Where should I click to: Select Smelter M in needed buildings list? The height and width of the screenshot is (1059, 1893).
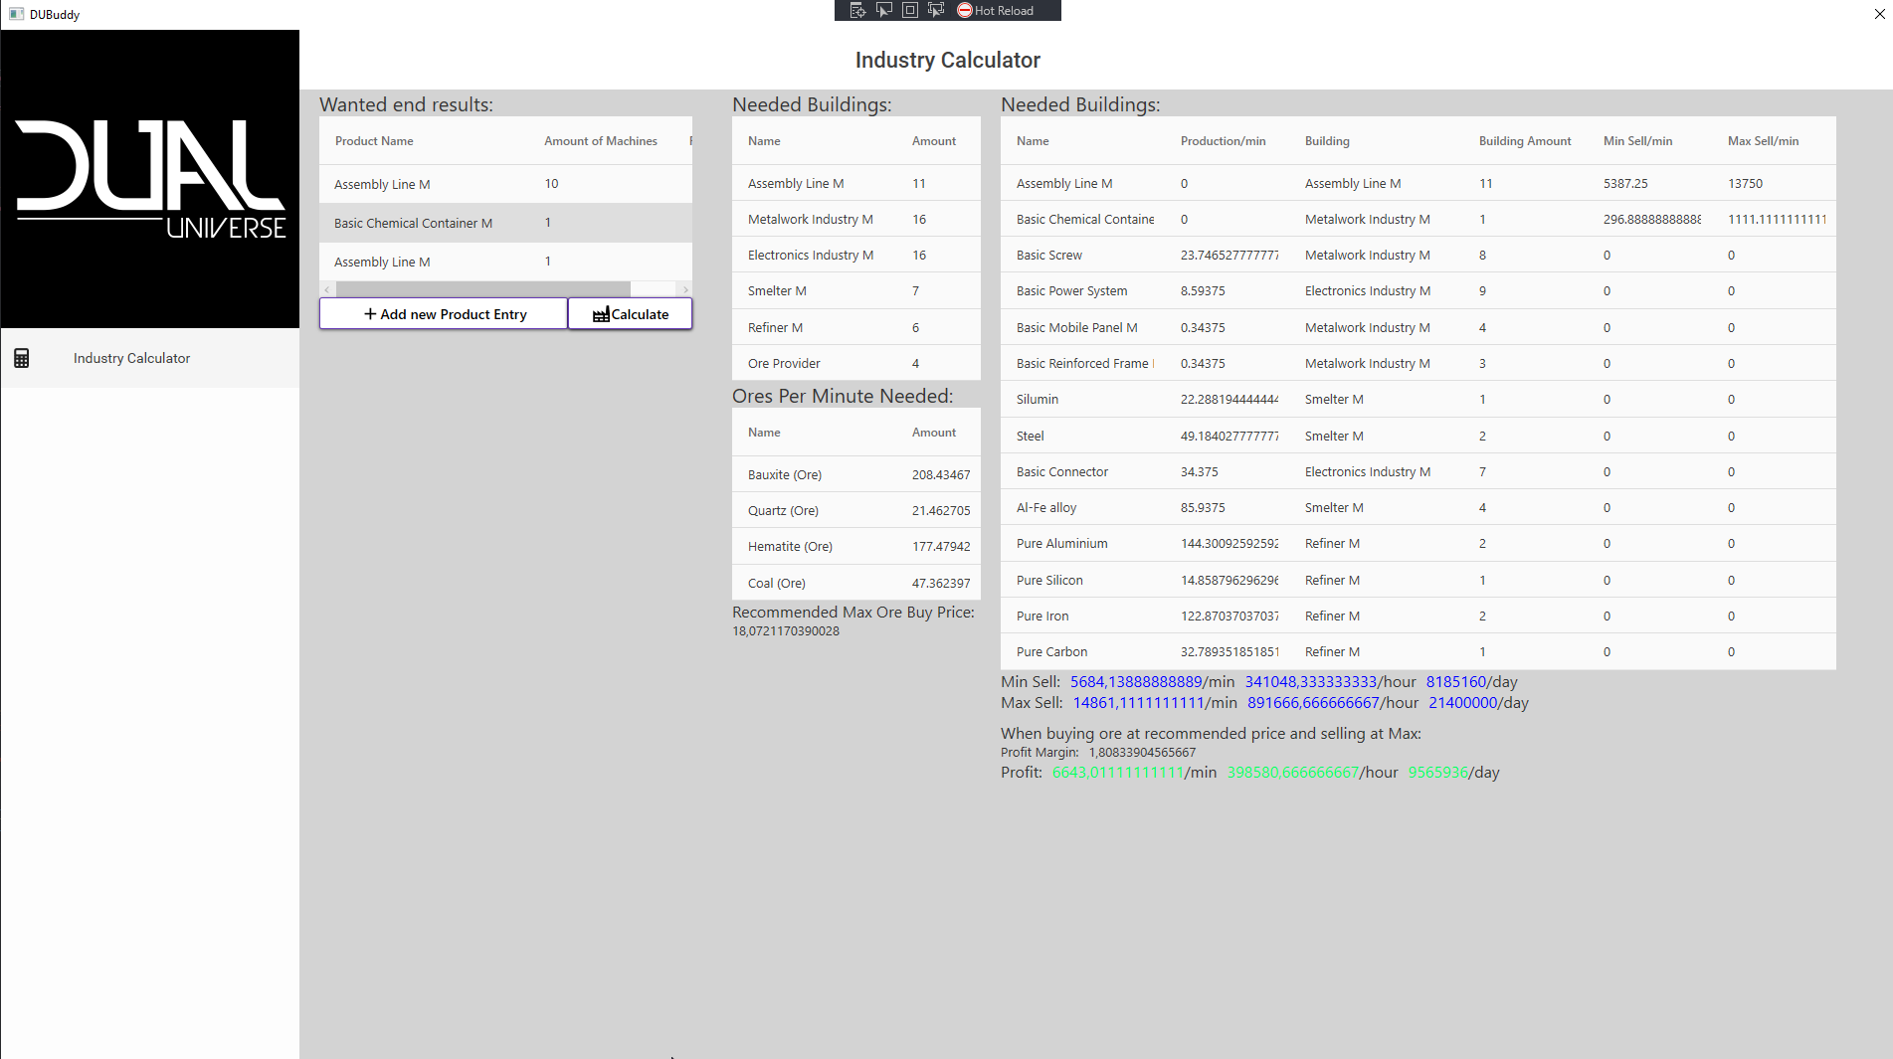pyautogui.click(x=856, y=291)
